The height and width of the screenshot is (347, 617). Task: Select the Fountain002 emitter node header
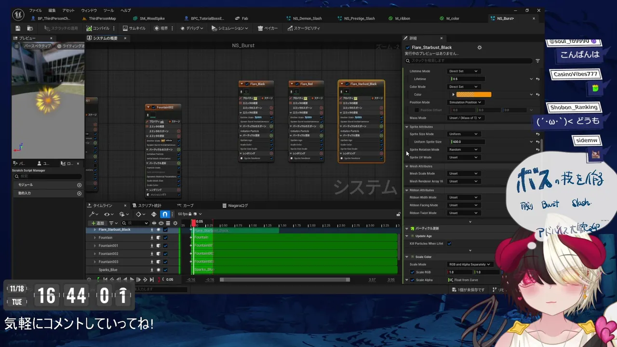164,107
